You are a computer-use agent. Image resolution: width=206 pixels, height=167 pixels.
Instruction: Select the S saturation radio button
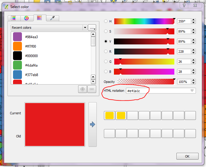pos(106,31)
